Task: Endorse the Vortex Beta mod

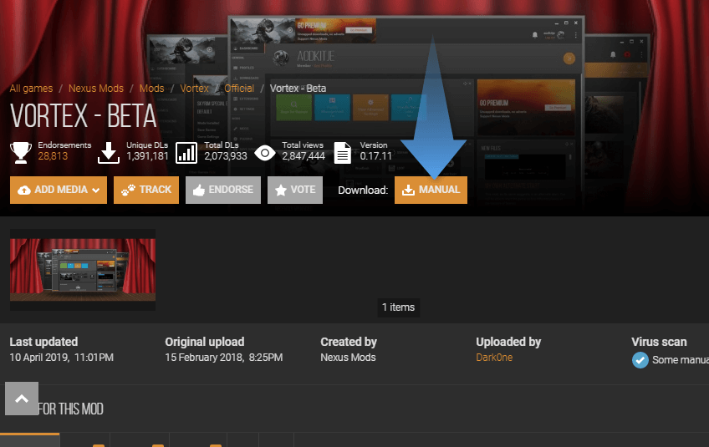Action: pyautogui.click(x=223, y=190)
